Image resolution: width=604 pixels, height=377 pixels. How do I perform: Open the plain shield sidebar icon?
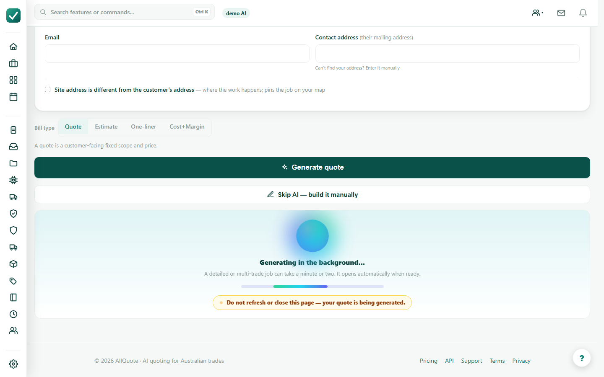(x=13, y=230)
